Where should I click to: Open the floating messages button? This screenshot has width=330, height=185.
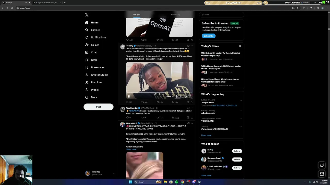click(x=322, y=174)
